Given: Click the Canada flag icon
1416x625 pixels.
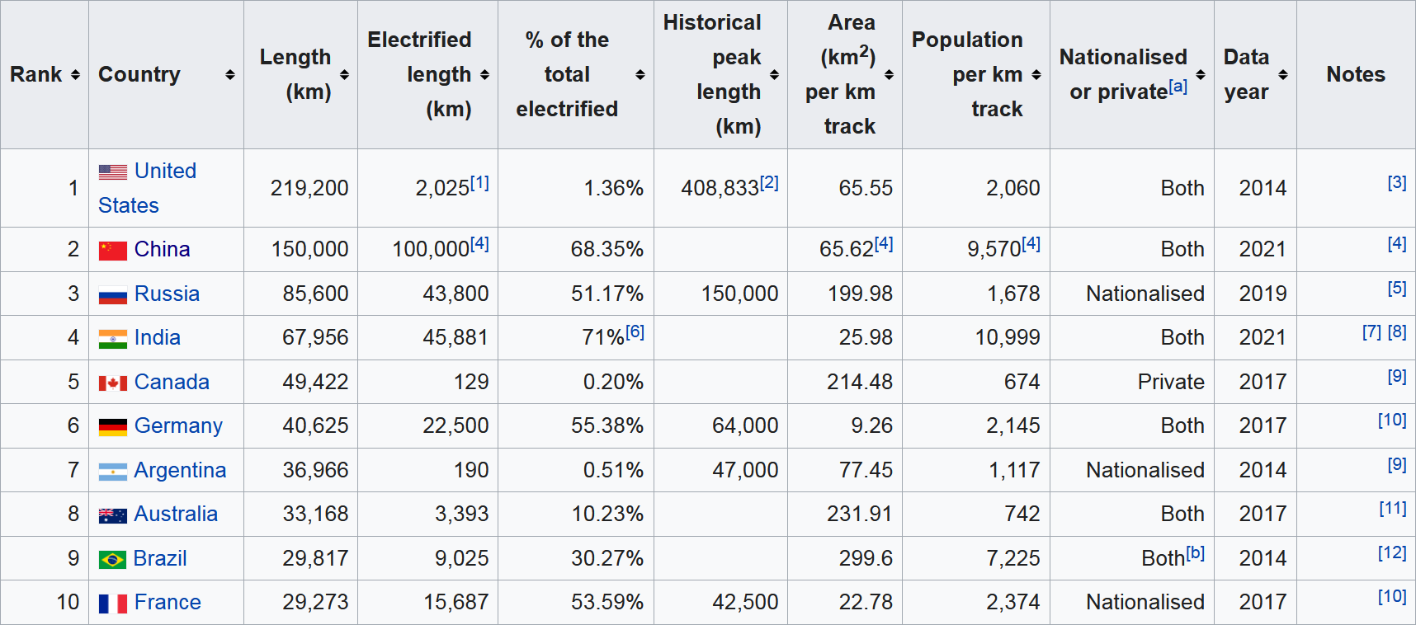Looking at the screenshot, I should pos(113,383).
